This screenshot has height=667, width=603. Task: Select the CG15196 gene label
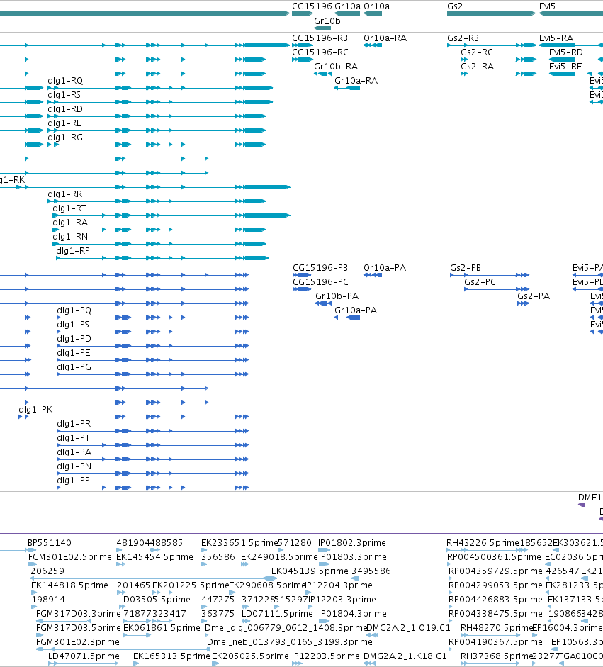point(312,6)
